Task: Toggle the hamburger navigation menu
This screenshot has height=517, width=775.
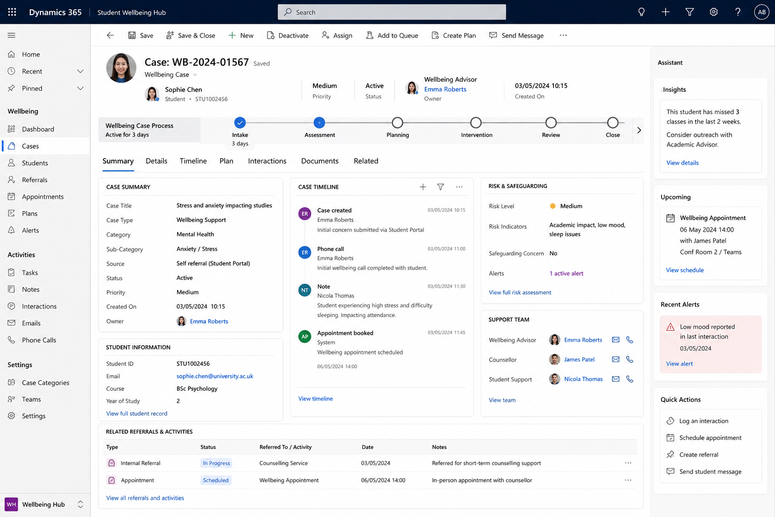Action: [x=11, y=35]
